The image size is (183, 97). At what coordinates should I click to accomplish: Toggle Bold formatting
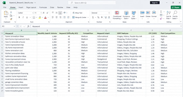click(19, 17)
